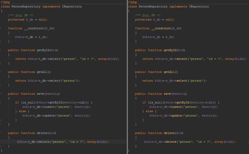This screenshot has width=249, height=154.
Task: Click 'protected $_db = null;' line in right pane
Action: 155,20
